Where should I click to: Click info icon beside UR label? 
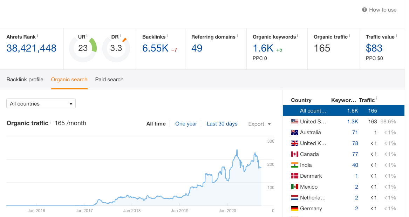tap(87, 36)
